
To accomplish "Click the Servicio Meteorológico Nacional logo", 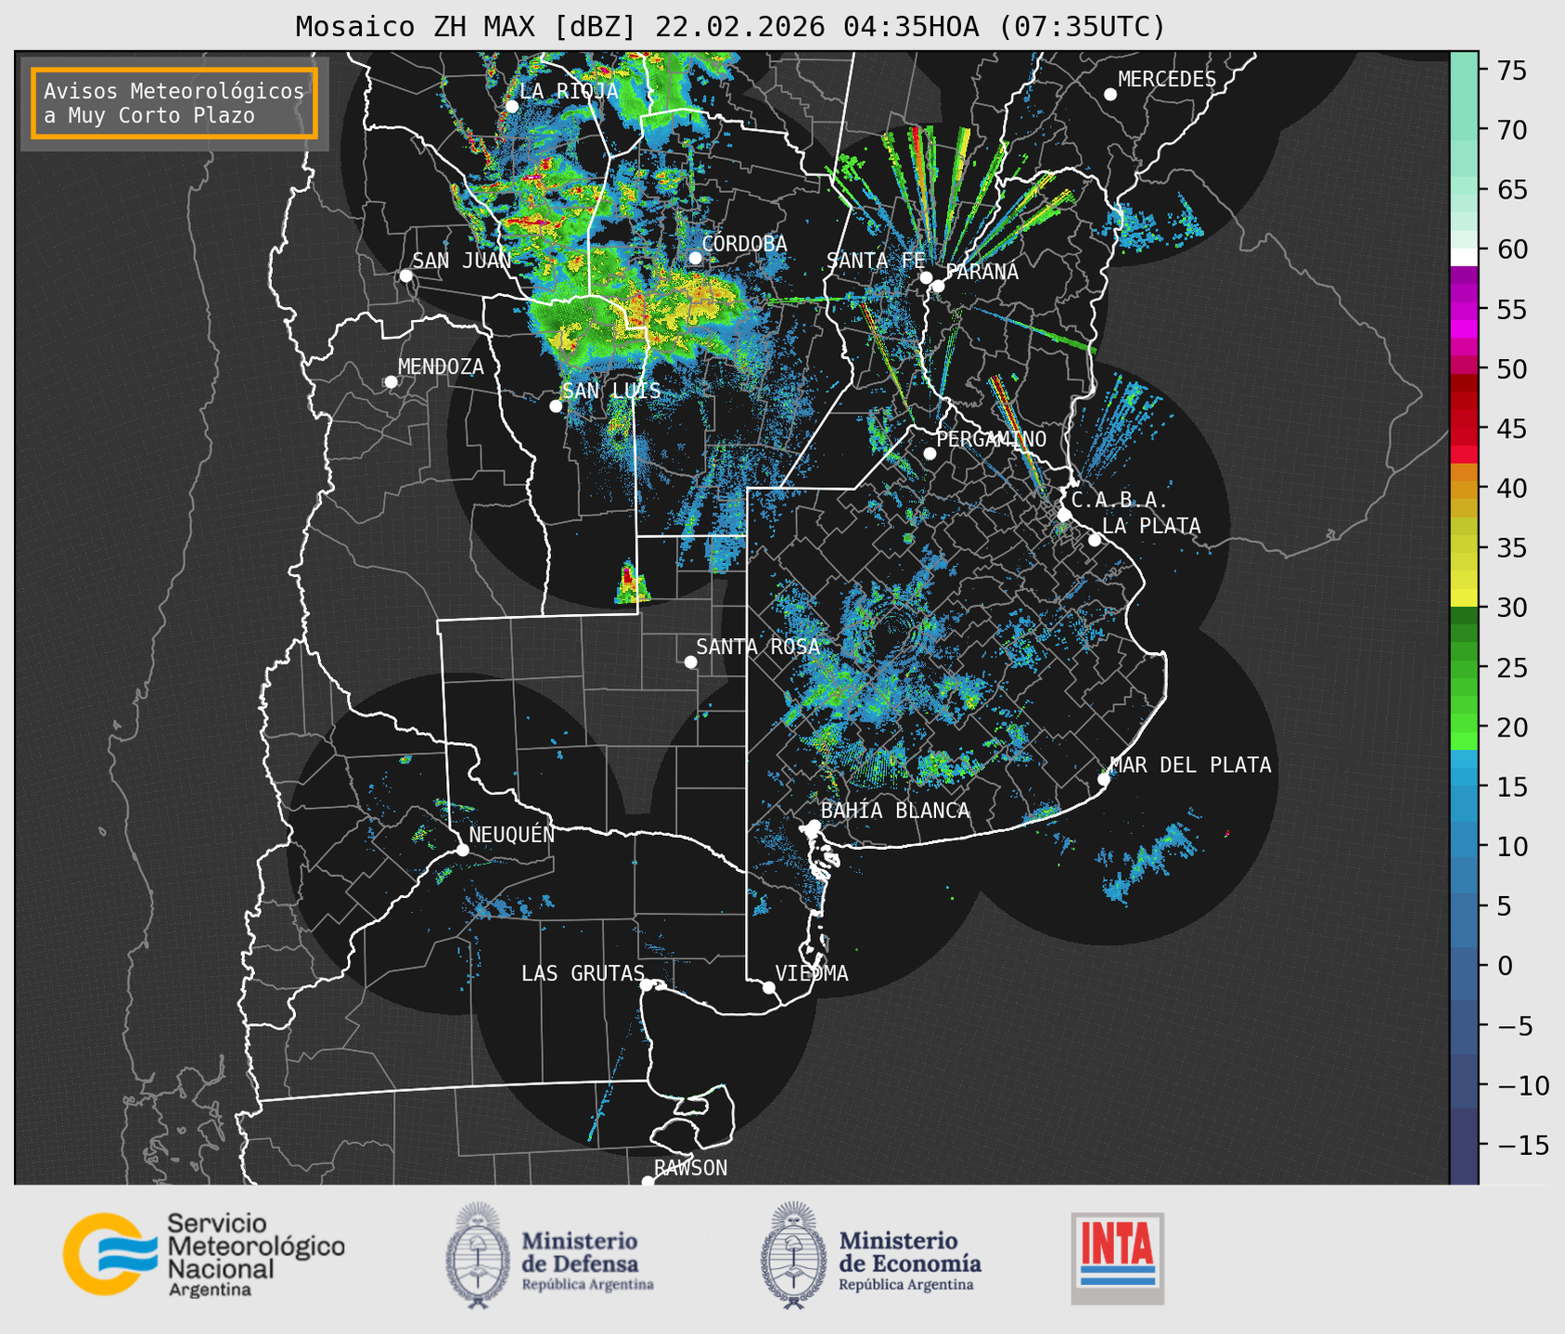I will pyautogui.click(x=204, y=1254).
